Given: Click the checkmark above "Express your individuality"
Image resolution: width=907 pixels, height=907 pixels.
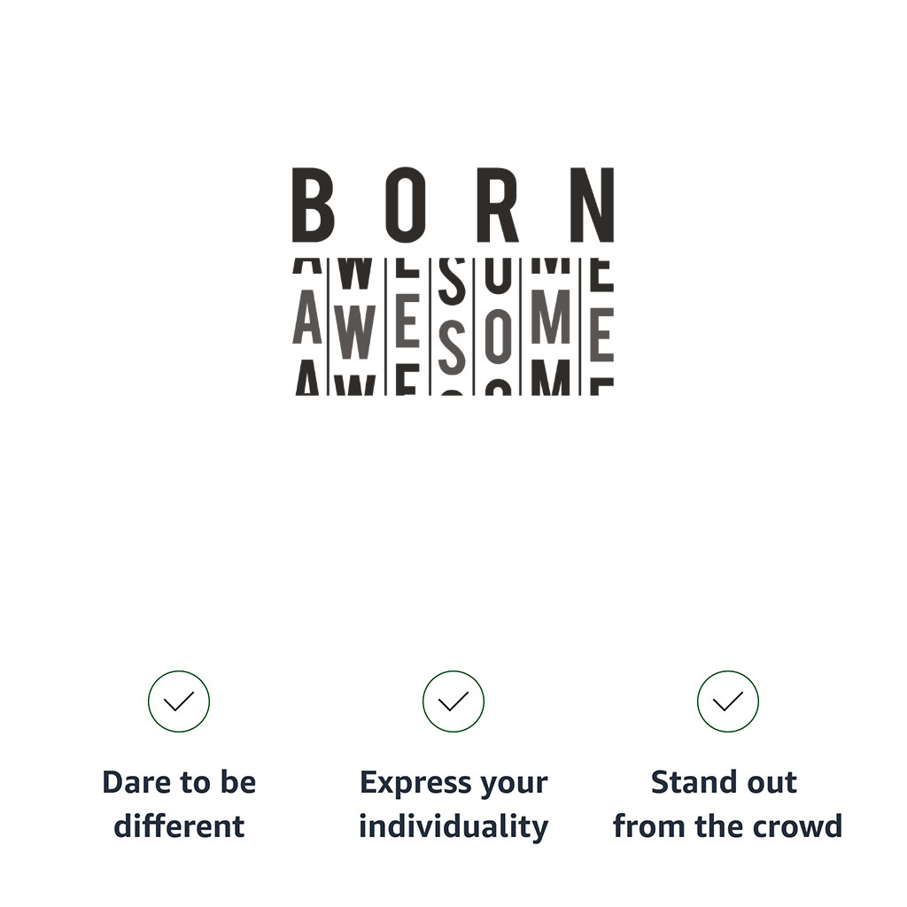Looking at the screenshot, I should (453, 702).
